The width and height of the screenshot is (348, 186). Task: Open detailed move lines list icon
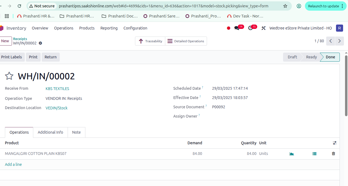coord(314,154)
